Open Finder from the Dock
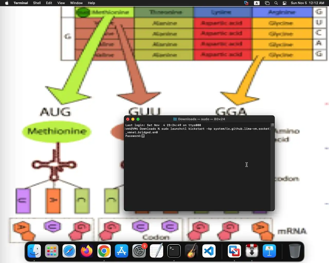Screen dimensions: 329x263 click(34, 251)
